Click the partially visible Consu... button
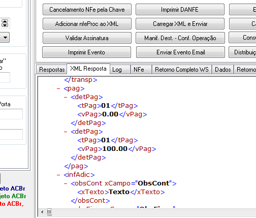 tap(242, 38)
